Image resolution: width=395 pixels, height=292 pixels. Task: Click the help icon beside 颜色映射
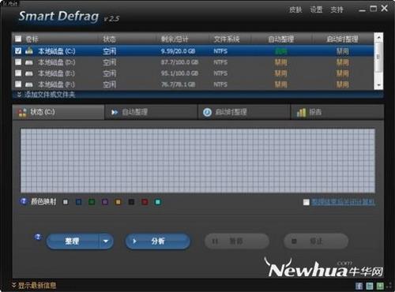tap(24, 201)
